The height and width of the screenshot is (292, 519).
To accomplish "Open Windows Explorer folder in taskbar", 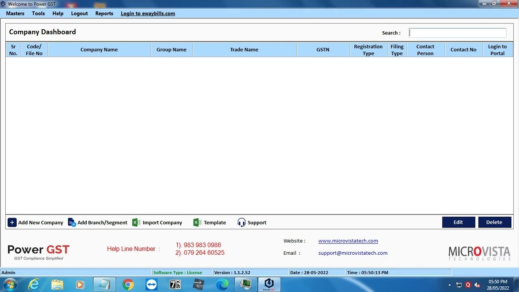I will point(57,285).
